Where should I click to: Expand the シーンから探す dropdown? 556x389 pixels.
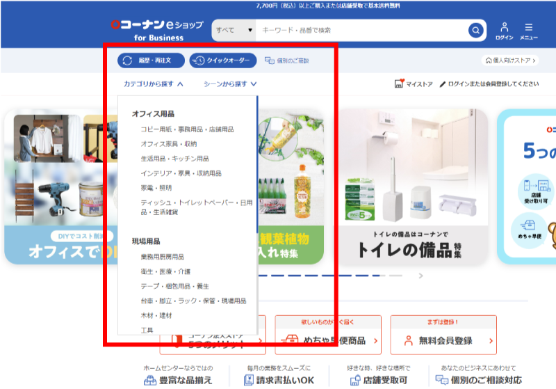pyautogui.click(x=230, y=84)
